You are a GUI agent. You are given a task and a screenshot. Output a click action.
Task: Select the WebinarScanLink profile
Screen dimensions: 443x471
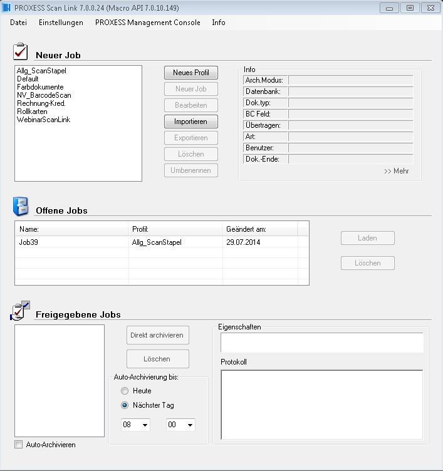44,119
